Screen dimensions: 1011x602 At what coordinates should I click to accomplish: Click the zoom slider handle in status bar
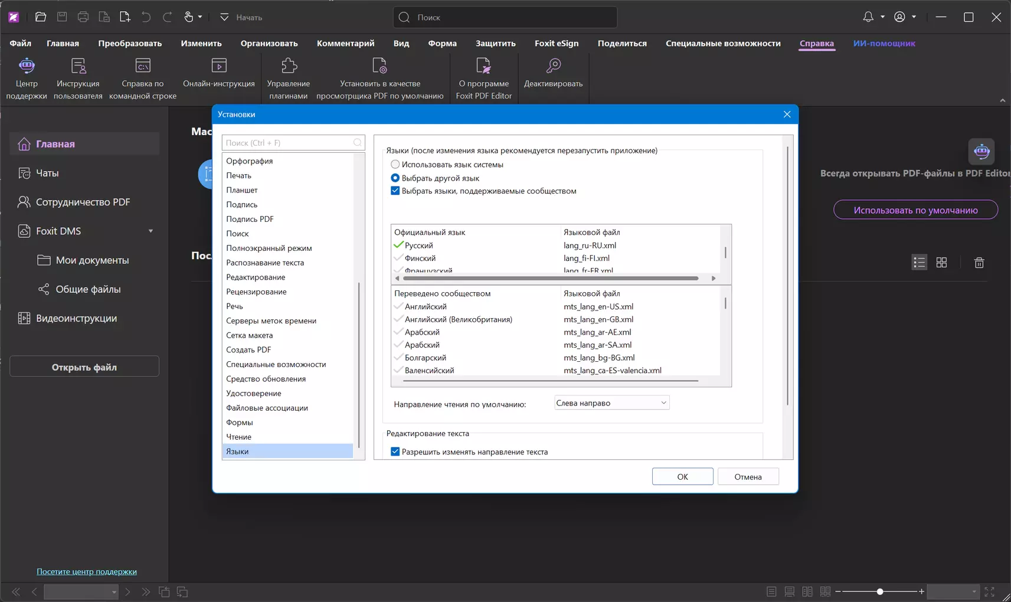click(880, 591)
